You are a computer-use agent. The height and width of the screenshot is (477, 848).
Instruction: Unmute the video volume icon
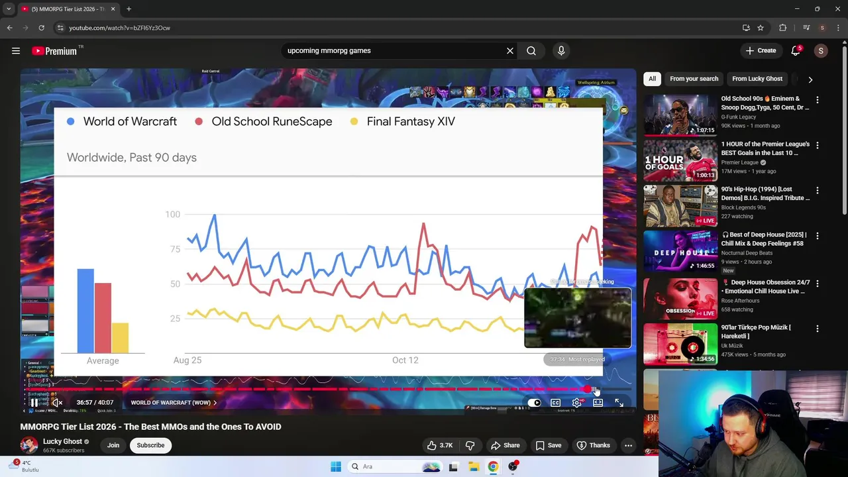[57, 402]
